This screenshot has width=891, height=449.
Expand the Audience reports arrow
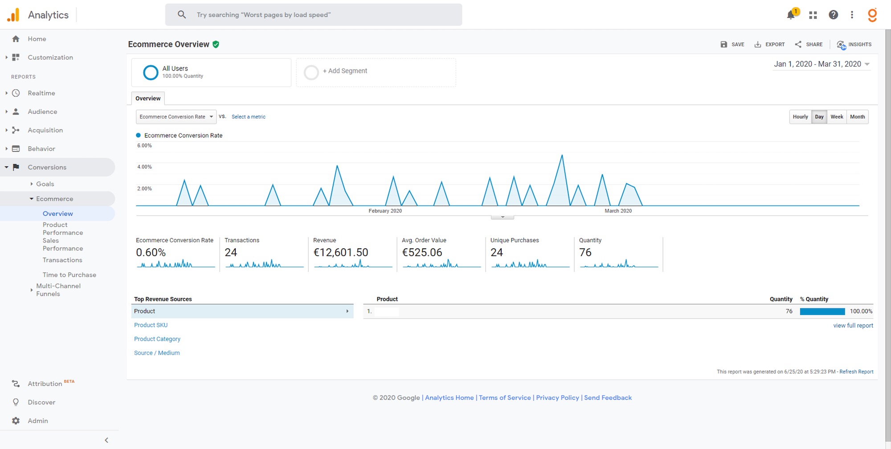coord(6,112)
